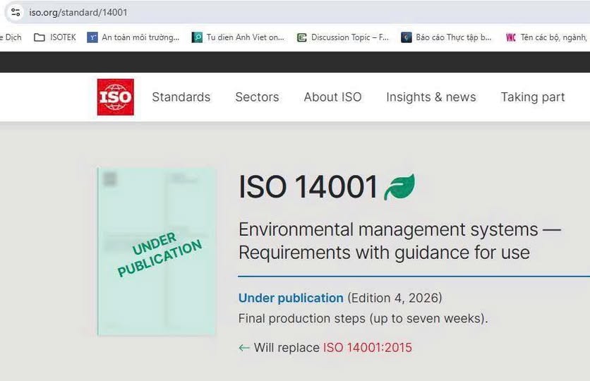
Task: Open Discussion Topic bookmark
Action: coord(343,37)
